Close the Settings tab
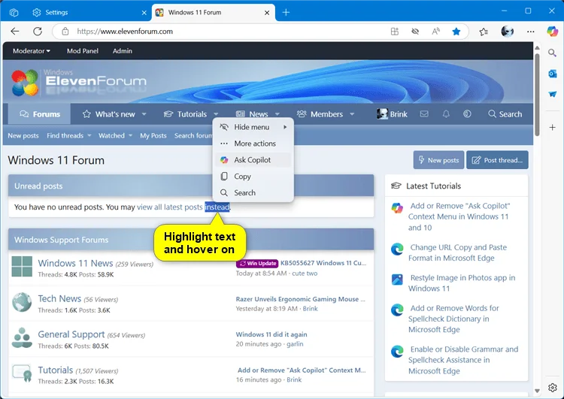Image resolution: width=564 pixels, height=399 pixels. pyautogui.click(x=144, y=13)
